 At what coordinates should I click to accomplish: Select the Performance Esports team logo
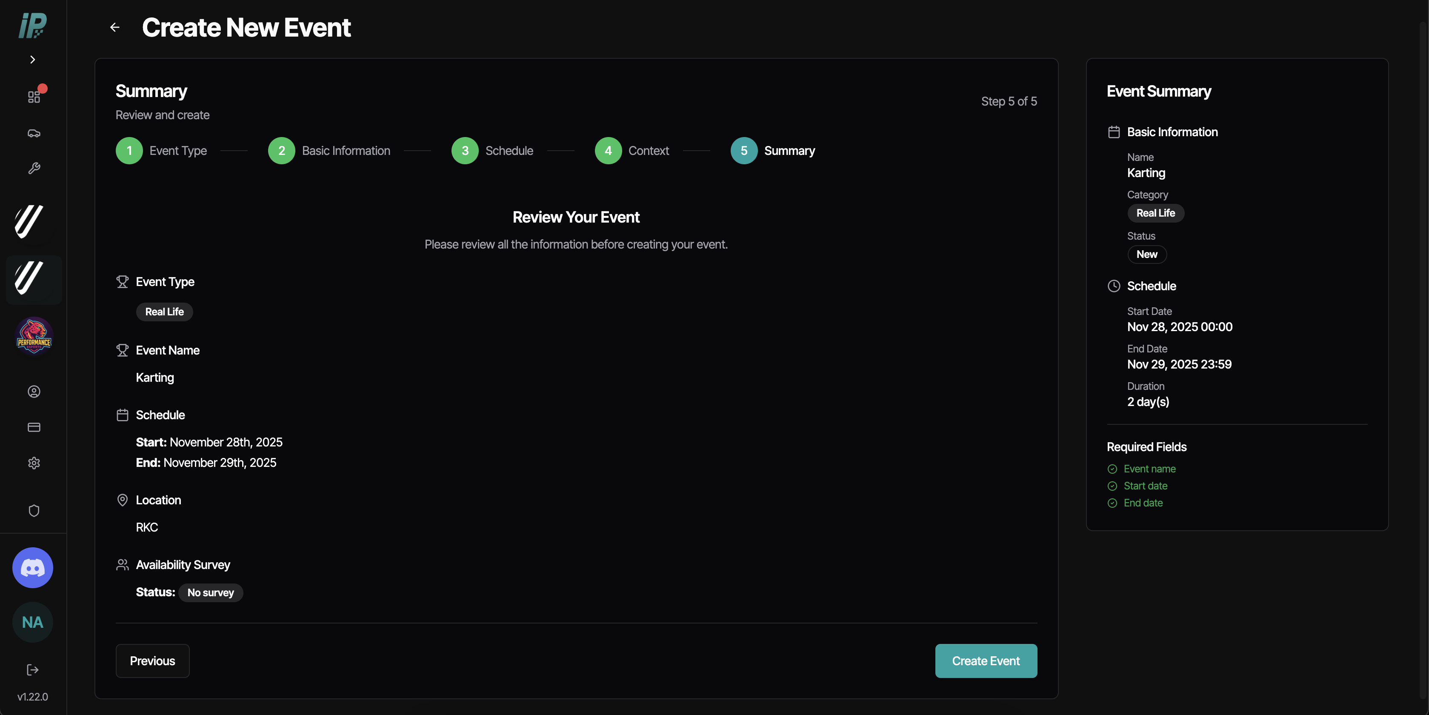pyautogui.click(x=34, y=336)
